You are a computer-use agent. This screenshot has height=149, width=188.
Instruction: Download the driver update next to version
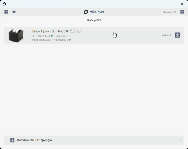pos(182,12)
